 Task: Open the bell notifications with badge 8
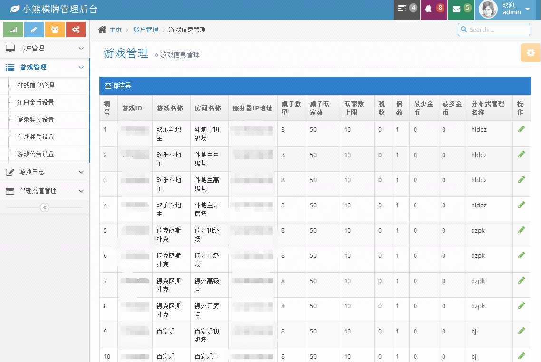(434, 9)
